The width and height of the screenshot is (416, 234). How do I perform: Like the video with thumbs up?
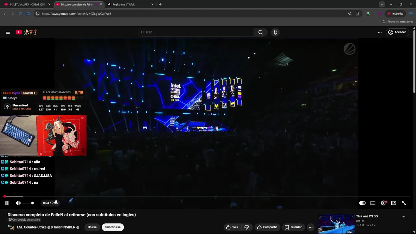coord(232,227)
